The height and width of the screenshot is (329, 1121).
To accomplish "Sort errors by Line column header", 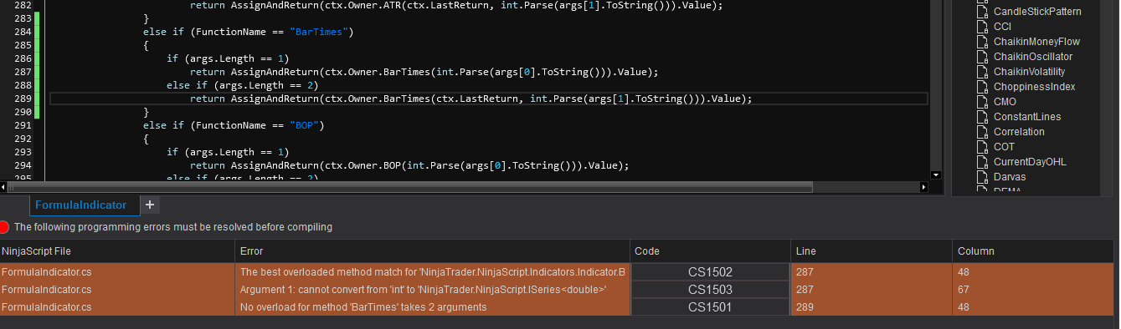I will pyautogui.click(x=872, y=251).
